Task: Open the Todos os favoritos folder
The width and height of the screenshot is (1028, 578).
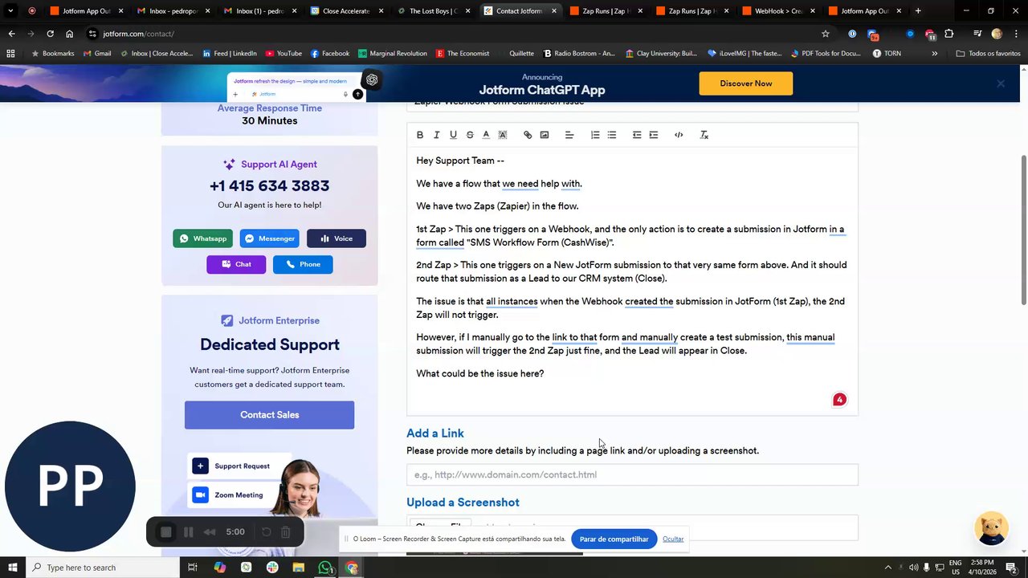Action: tap(988, 54)
